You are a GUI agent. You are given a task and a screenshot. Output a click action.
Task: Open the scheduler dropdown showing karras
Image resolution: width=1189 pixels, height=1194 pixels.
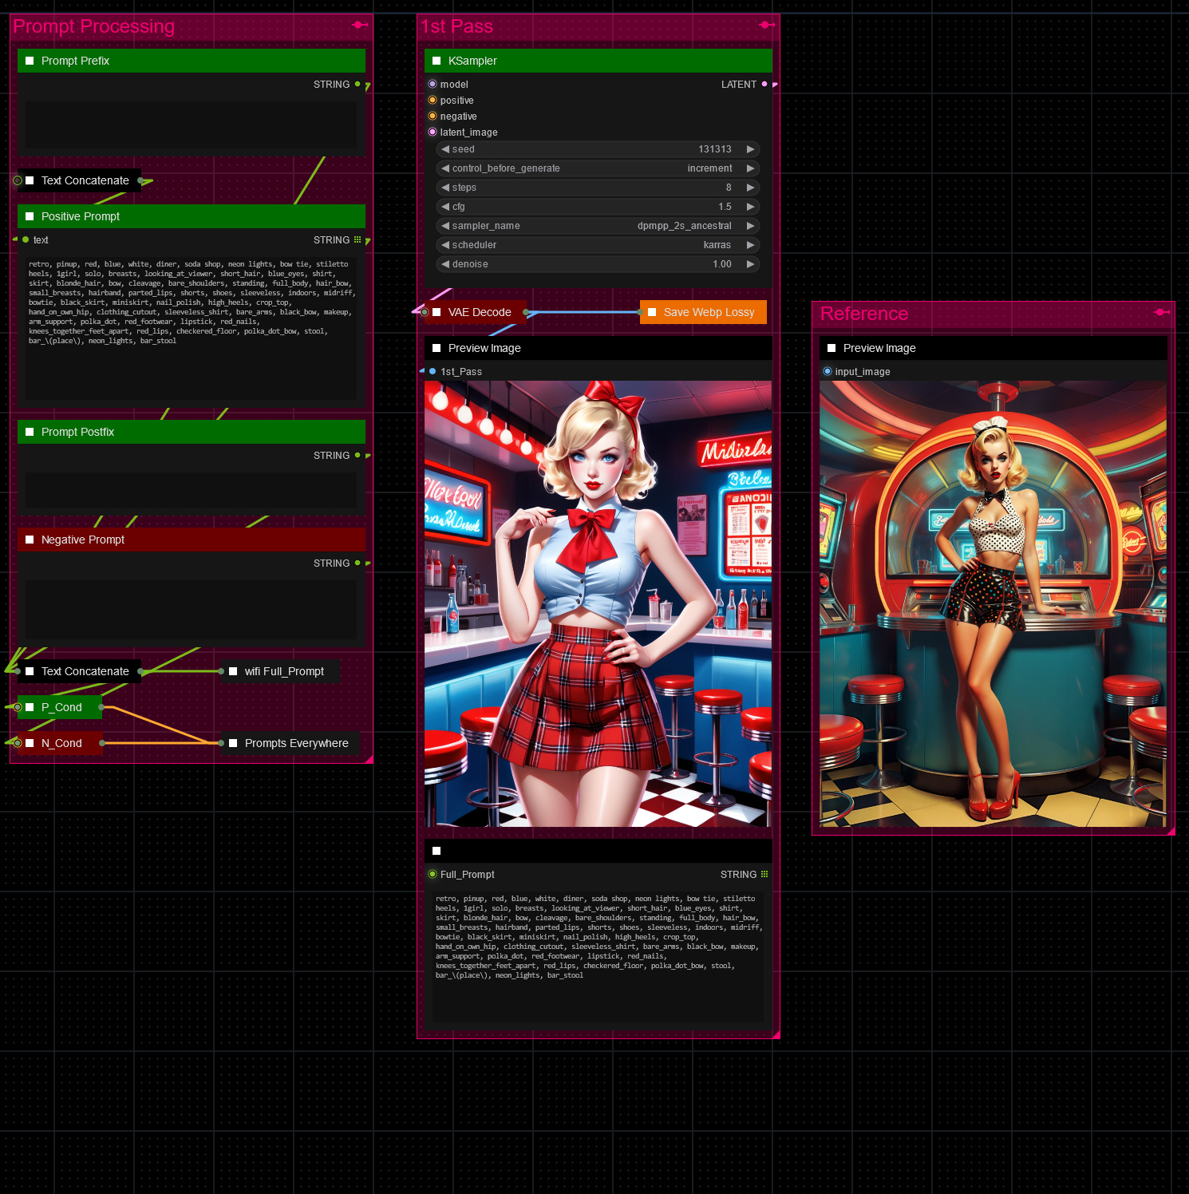pyautogui.click(x=598, y=245)
